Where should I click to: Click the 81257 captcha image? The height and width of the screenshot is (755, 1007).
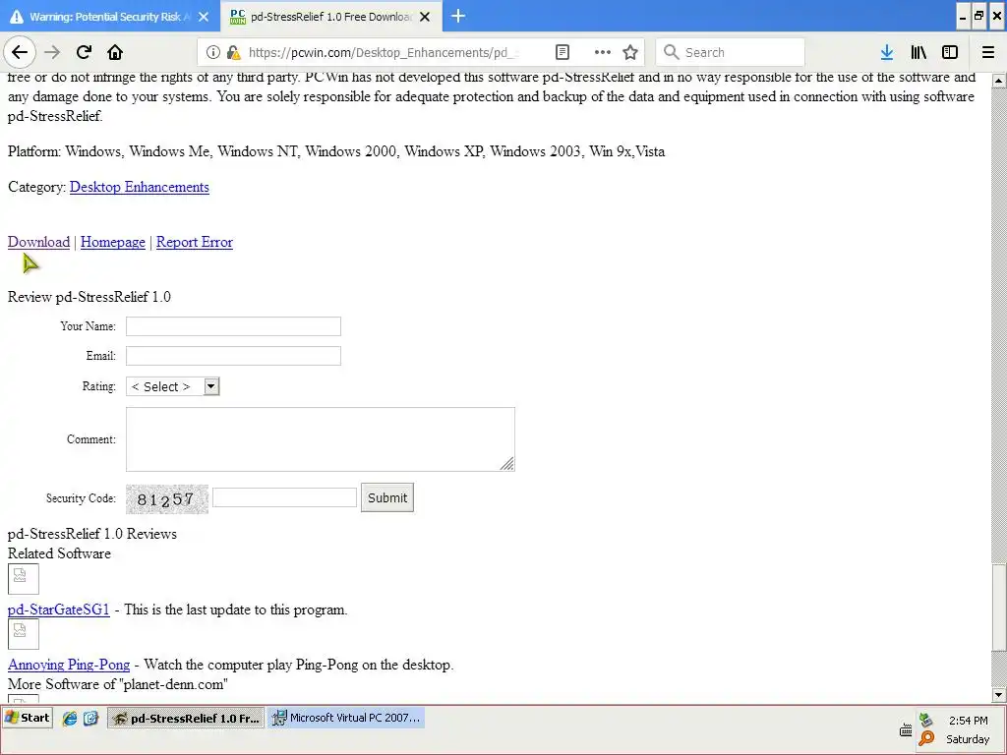(167, 498)
